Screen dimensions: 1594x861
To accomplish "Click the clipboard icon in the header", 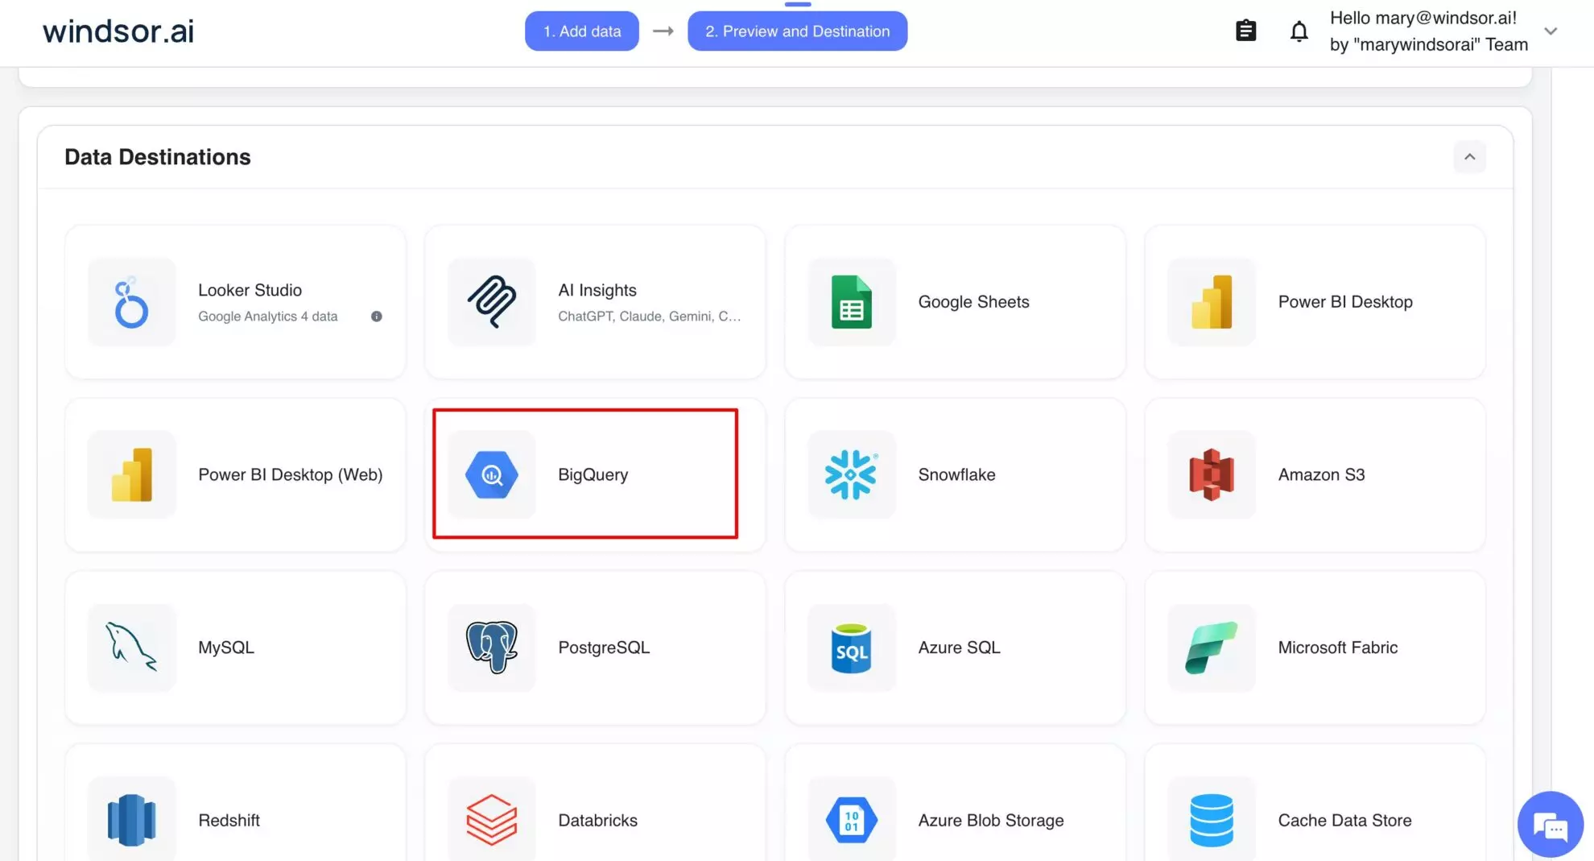I will pyautogui.click(x=1245, y=30).
